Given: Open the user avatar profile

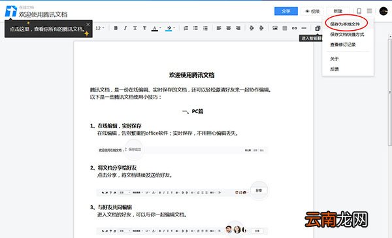Looking at the screenshot, I should point(384,11).
